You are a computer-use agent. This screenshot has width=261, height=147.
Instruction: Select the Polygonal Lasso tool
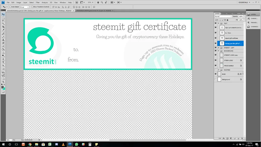pyautogui.click(x=3, y=21)
